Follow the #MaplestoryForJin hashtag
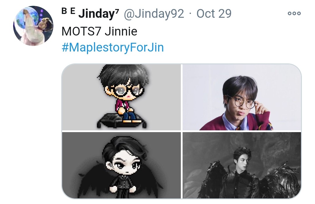The width and height of the screenshot is (315, 204). pyautogui.click(x=113, y=47)
